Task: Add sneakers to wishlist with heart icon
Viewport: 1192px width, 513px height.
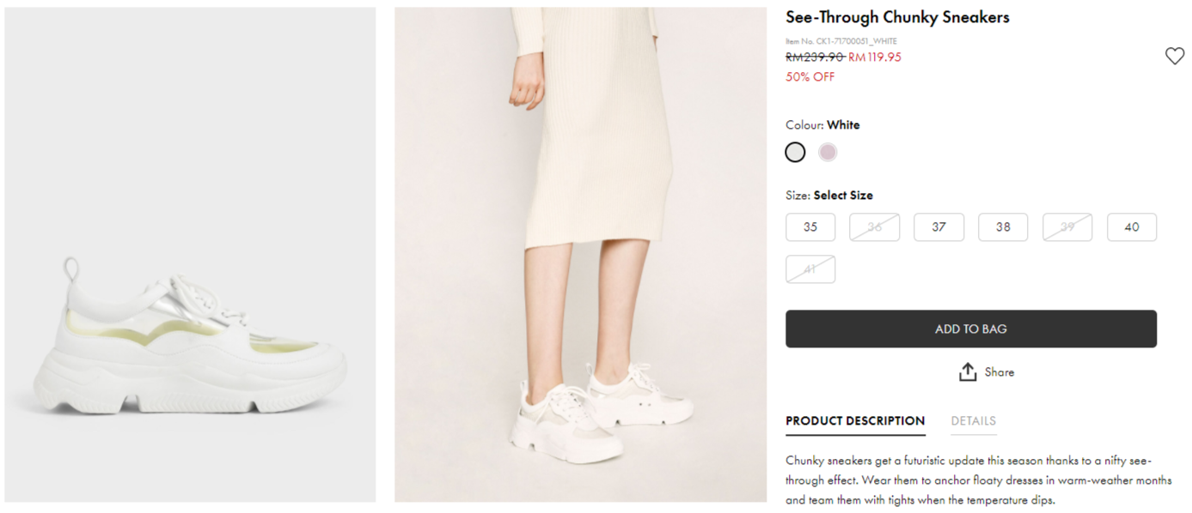Action: click(1174, 57)
